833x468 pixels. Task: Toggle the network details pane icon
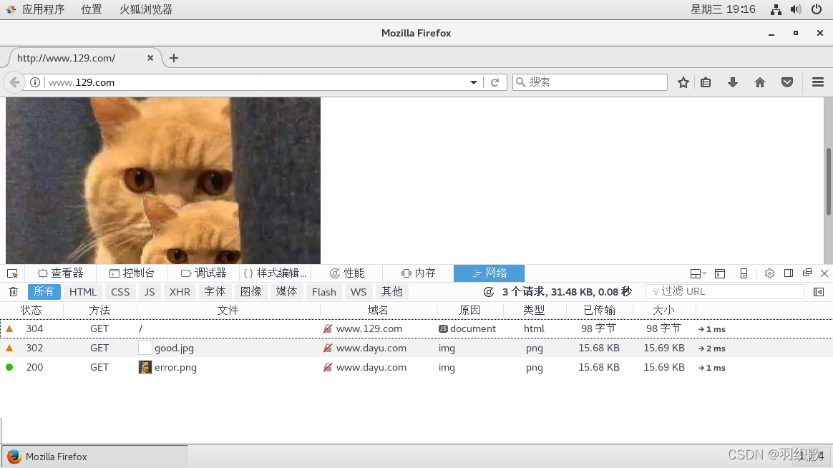coord(819,292)
